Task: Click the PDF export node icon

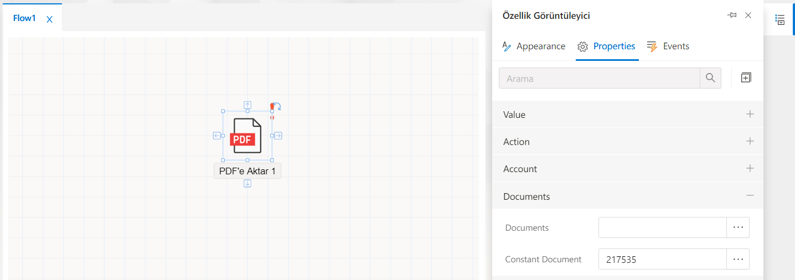Action: click(x=247, y=136)
